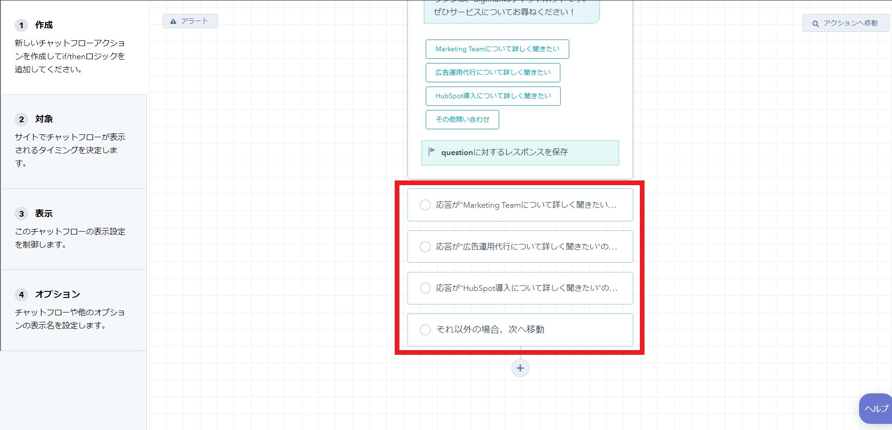Select radio for HubSpot導入 response branch

[425, 288]
